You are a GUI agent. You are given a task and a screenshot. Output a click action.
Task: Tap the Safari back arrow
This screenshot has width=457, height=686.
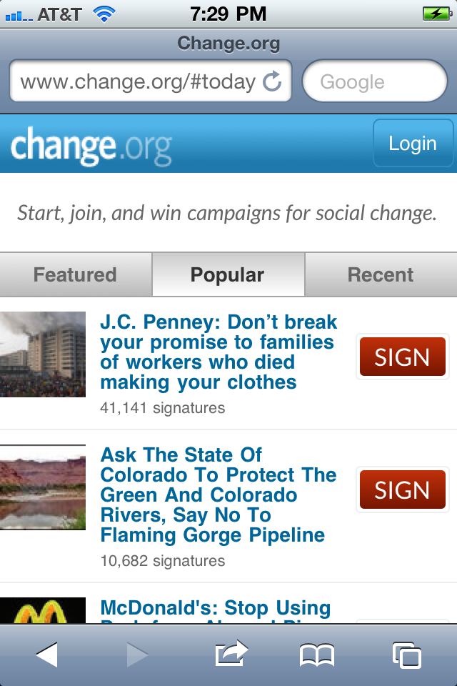click(x=46, y=654)
